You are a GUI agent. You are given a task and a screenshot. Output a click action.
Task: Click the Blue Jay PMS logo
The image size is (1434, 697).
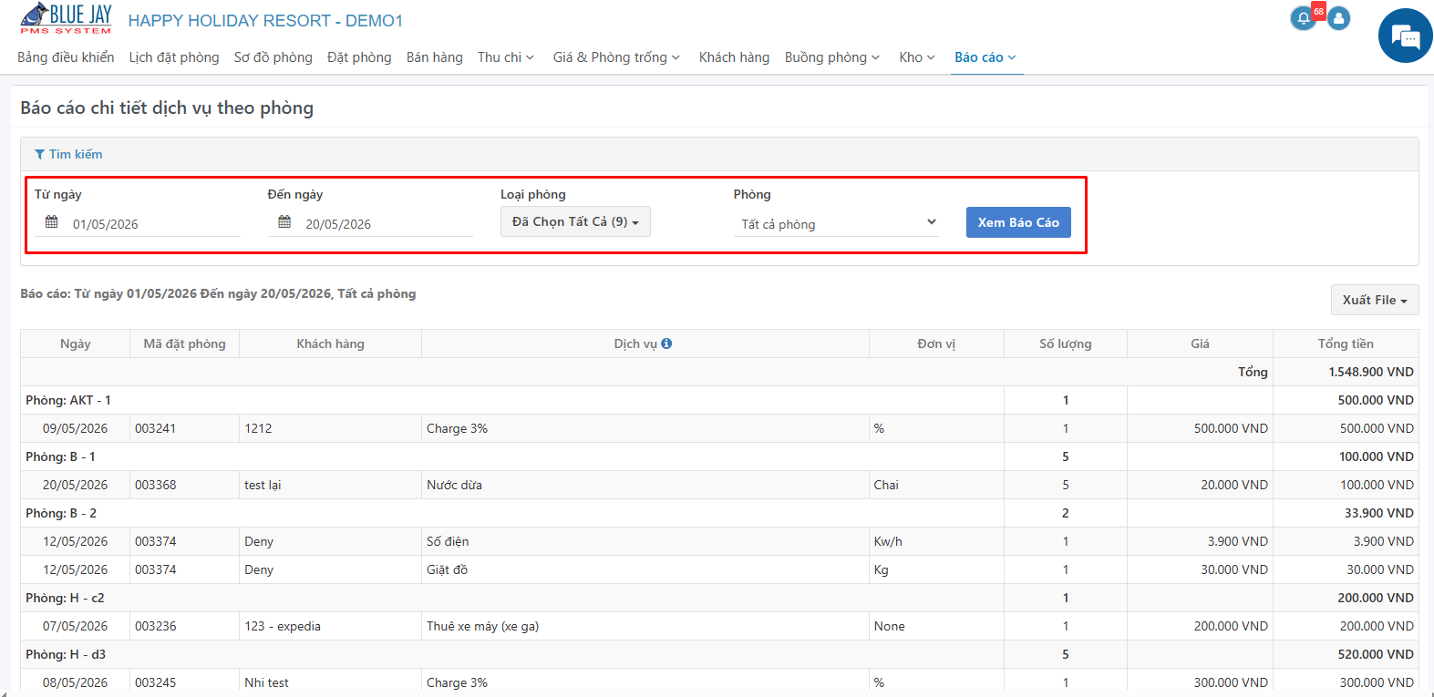pyautogui.click(x=66, y=19)
